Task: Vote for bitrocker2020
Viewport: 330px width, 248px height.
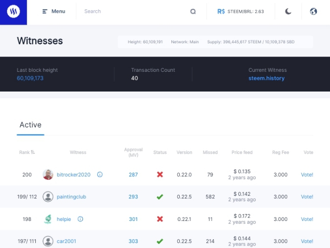Action: pos(307,175)
